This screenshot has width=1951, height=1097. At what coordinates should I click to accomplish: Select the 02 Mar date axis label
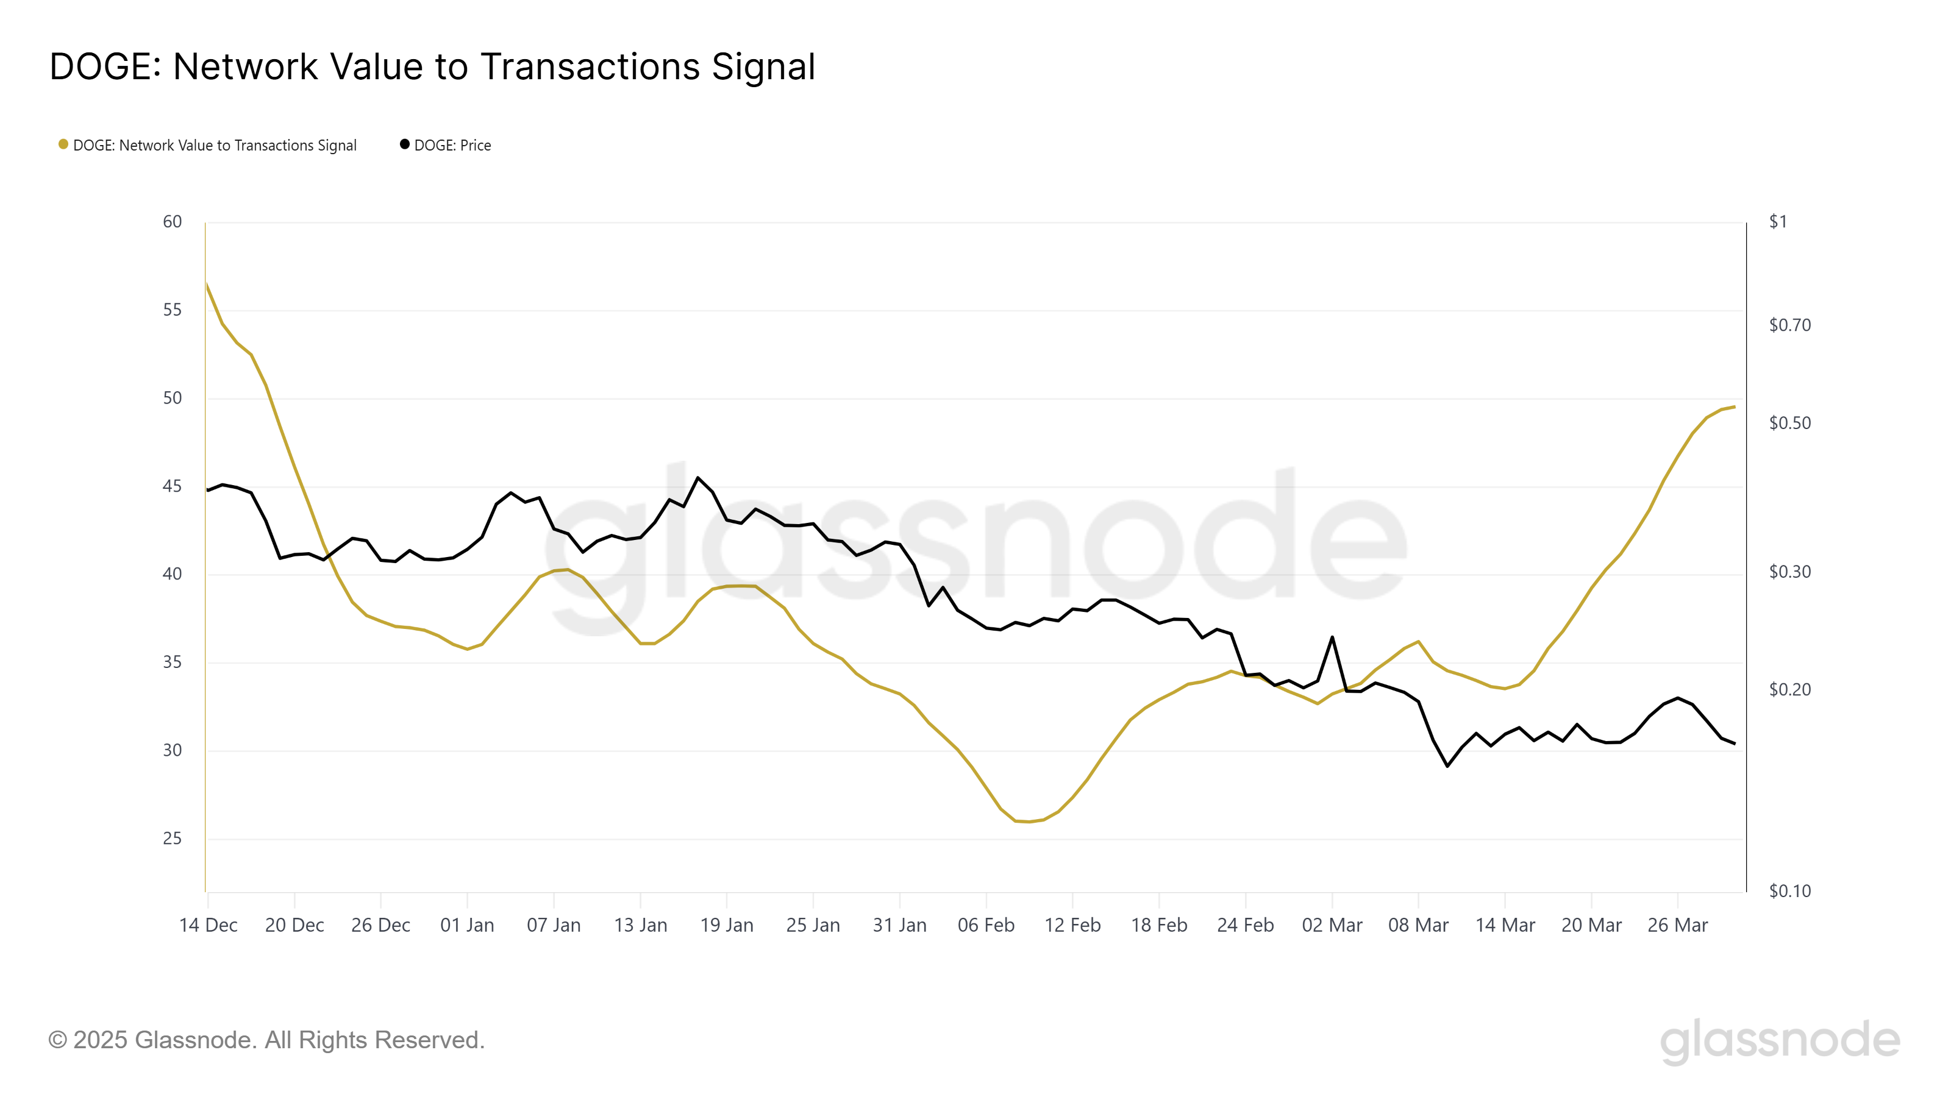click(x=1332, y=925)
